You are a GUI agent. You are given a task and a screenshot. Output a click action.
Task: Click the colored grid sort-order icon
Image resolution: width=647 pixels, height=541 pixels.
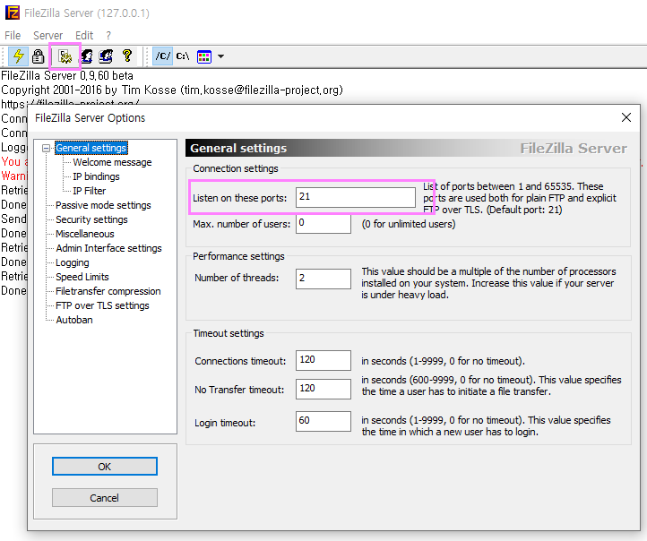[x=204, y=56]
